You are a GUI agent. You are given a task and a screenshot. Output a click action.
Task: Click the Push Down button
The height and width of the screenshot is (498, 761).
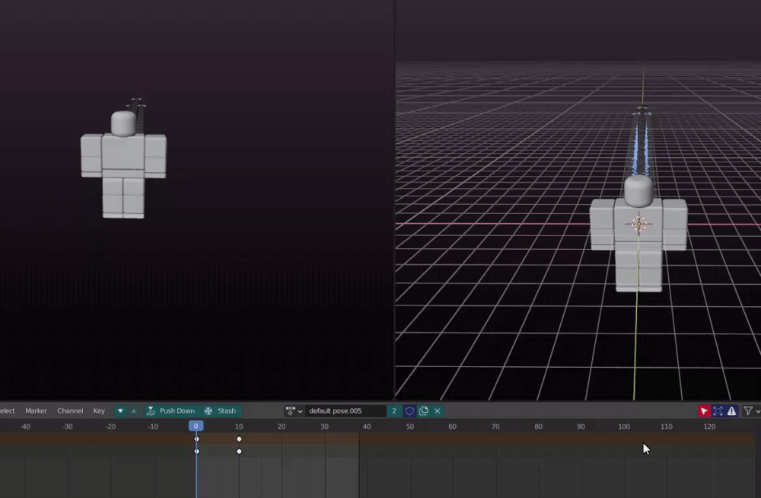(x=170, y=410)
